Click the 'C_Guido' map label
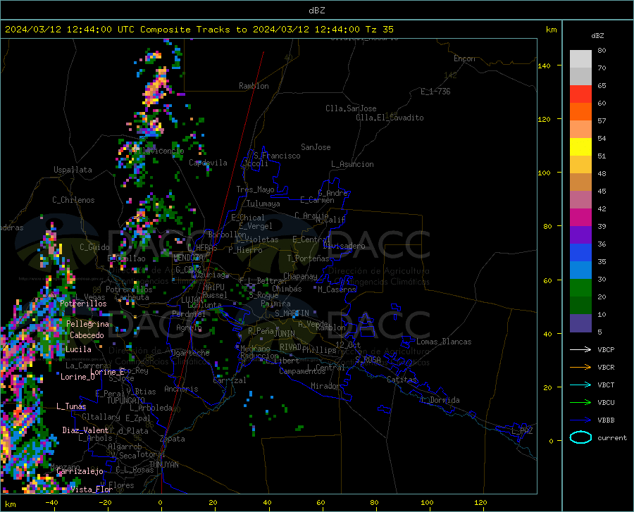634x512 pixels. (94, 247)
